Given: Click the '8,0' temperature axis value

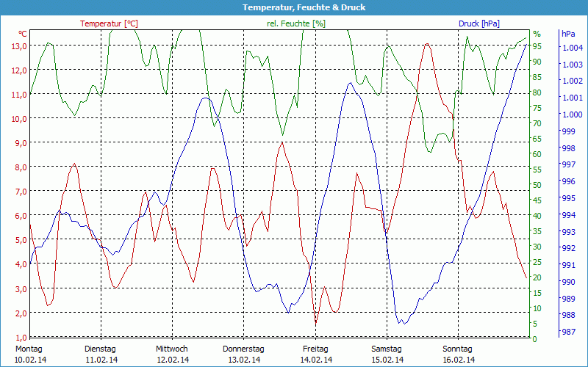Looking at the screenshot, I should tap(21, 167).
